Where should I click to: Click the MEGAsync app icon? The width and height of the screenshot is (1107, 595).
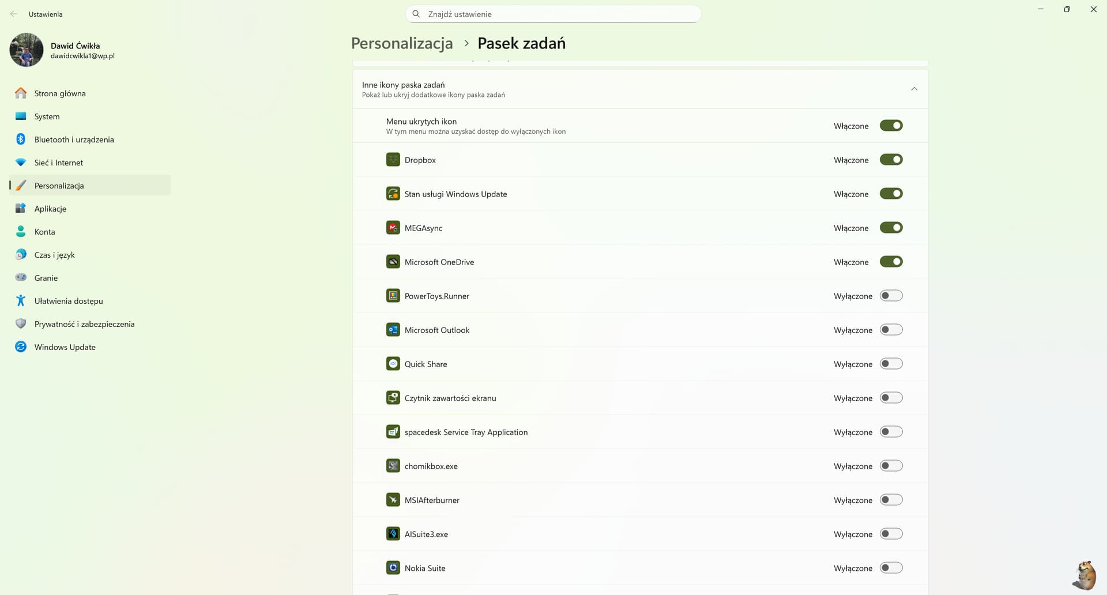pyautogui.click(x=393, y=228)
